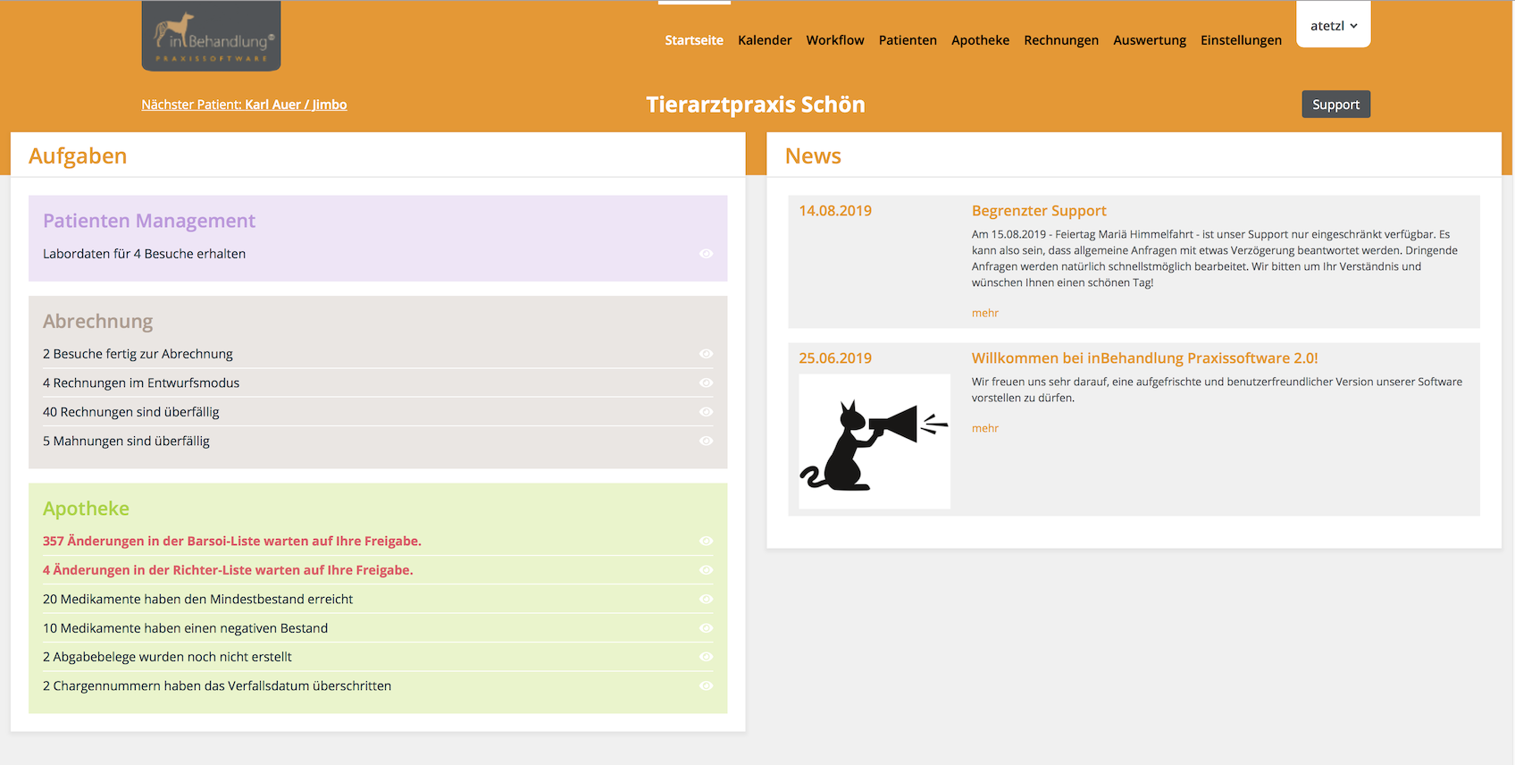Click the Apotheke section heading in Aufgaben
This screenshot has height=765, width=1515.
[86, 509]
